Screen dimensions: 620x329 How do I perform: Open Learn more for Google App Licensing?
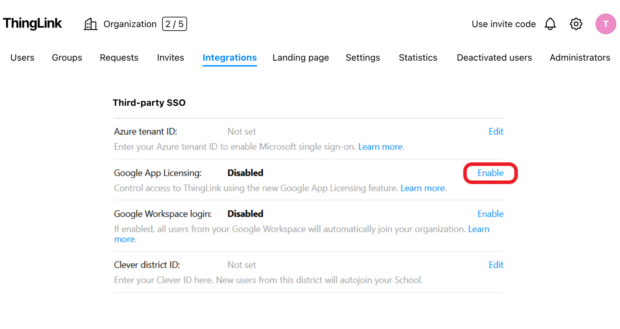(423, 188)
